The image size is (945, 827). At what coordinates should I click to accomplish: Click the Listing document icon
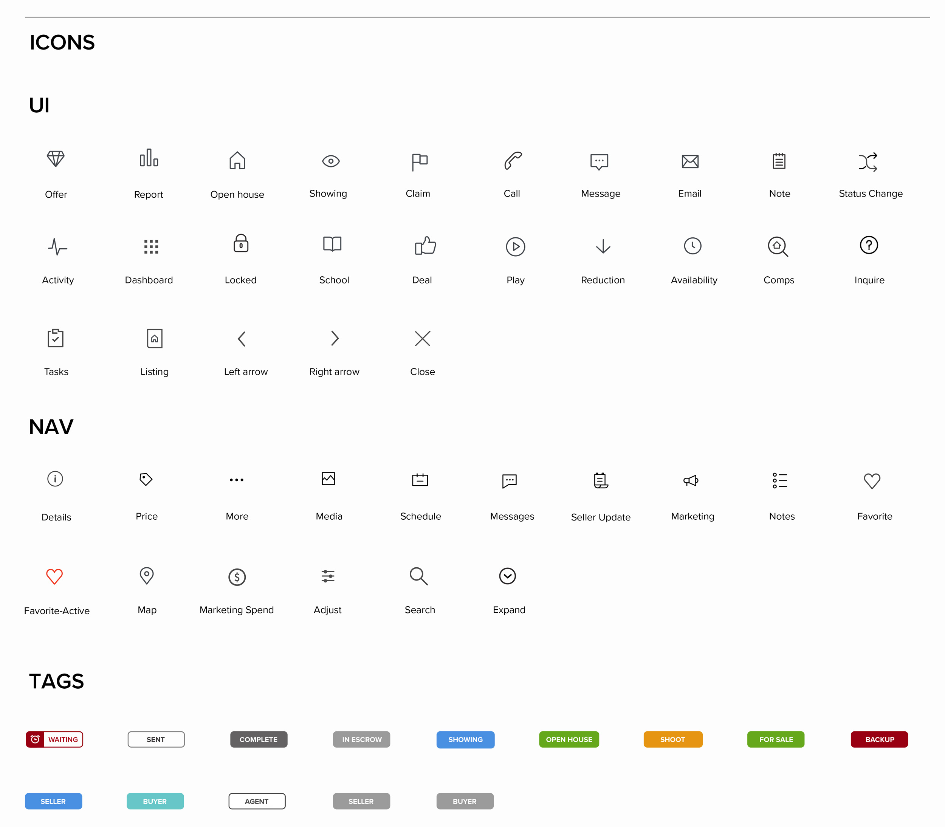click(155, 338)
